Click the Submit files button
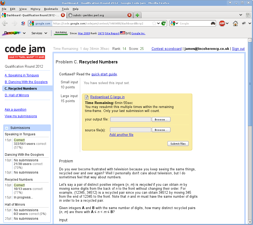Image resolution: width=253 pixels, height=225 pixels. (x=178, y=144)
